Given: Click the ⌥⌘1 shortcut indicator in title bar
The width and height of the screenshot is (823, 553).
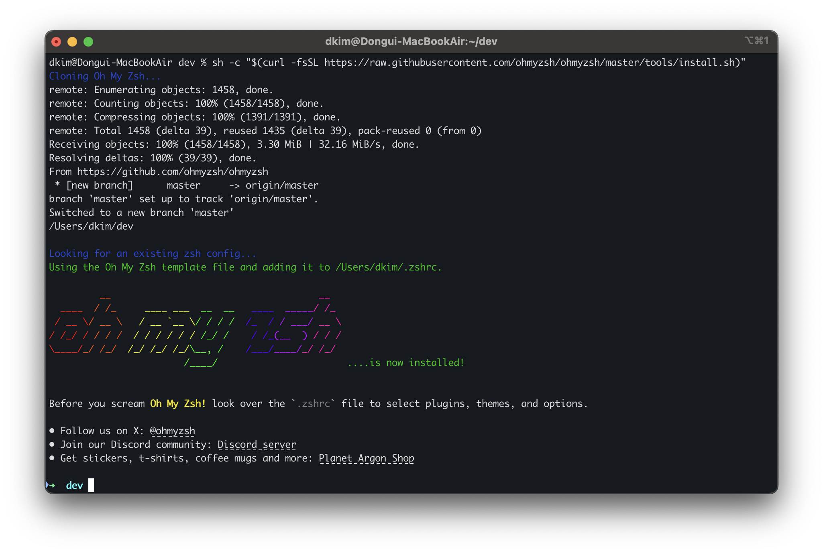Looking at the screenshot, I should pyautogui.click(x=756, y=41).
